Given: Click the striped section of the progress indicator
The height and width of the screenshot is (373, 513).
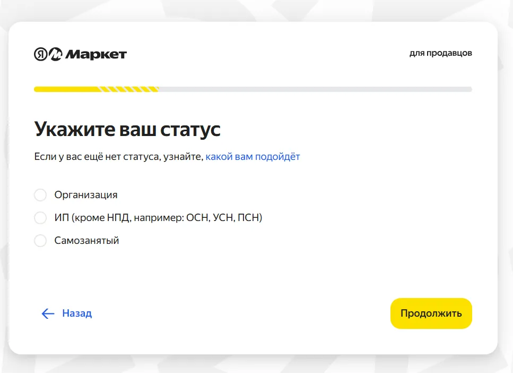Looking at the screenshot, I should 127,89.
